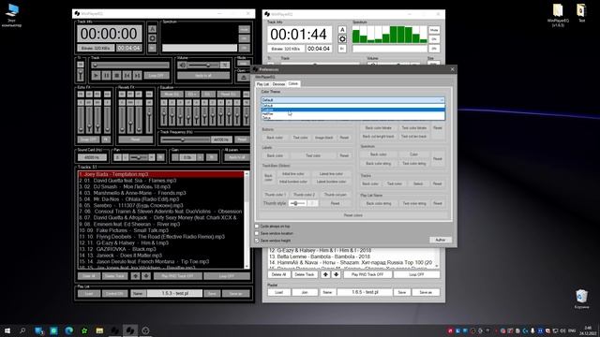Select 'DJ Smash - Моя Любовь 18.mp3' track
Image resolution: width=600 pixels, height=337 pixels.
160,187
